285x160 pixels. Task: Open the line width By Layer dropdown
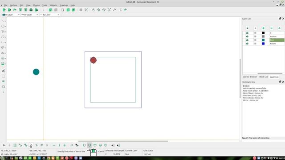30,15
